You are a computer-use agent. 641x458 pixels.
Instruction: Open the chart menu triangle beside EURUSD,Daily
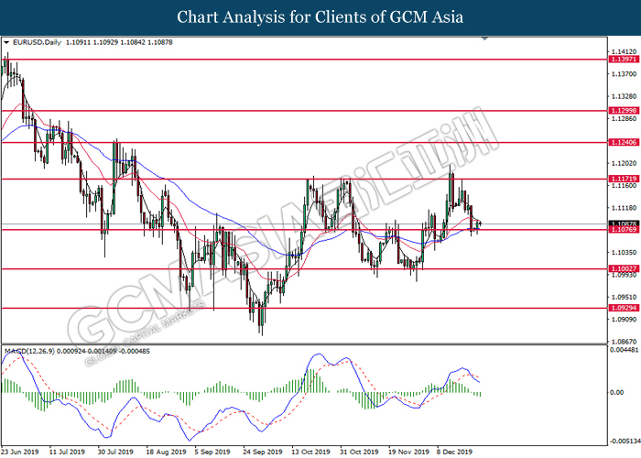(6, 42)
